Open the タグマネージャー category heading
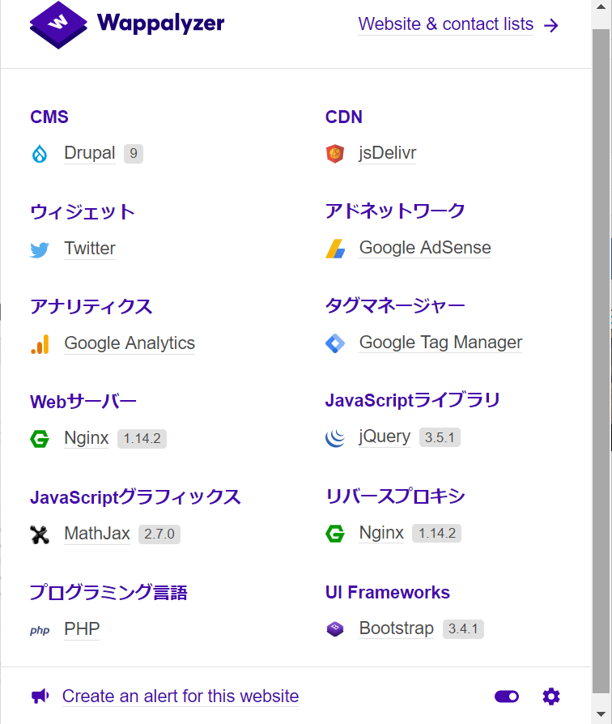This screenshot has width=612, height=724. coord(395,305)
